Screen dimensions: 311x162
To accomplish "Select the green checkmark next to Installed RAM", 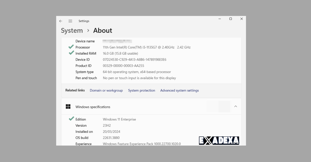I will 71,53.
